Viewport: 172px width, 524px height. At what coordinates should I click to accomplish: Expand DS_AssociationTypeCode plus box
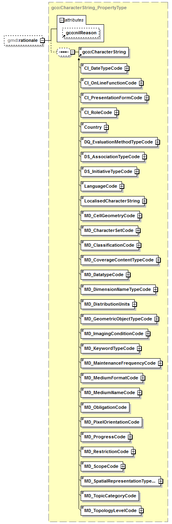[145, 157]
